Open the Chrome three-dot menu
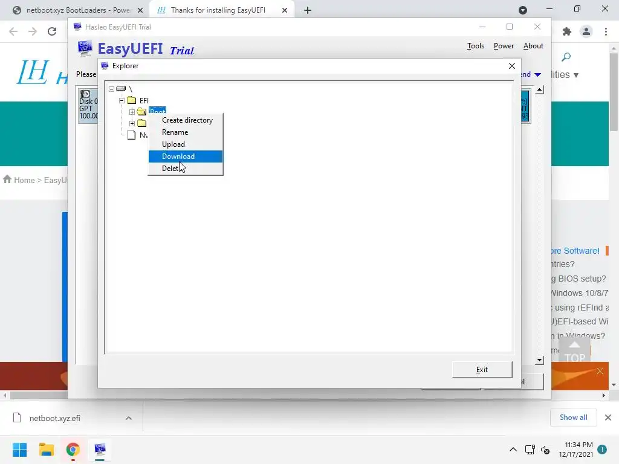Viewport: 619px width, 464px height. tap(606, 31)
